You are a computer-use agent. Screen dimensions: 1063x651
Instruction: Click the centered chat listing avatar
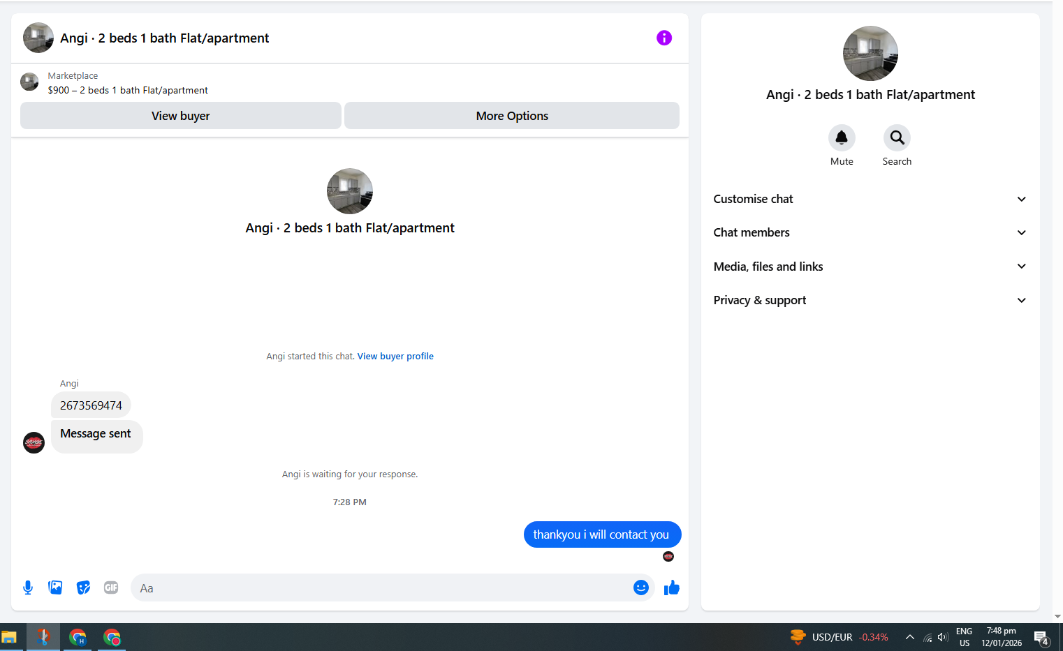click(350, 191)
